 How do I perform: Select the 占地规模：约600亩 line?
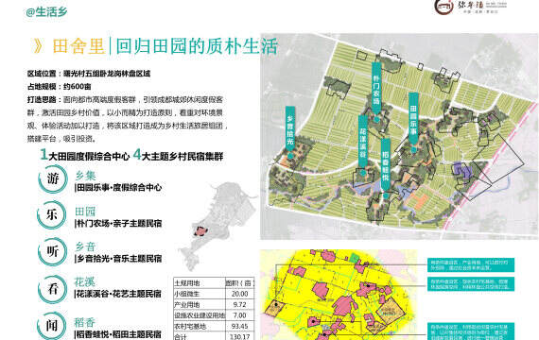[60, 87]
